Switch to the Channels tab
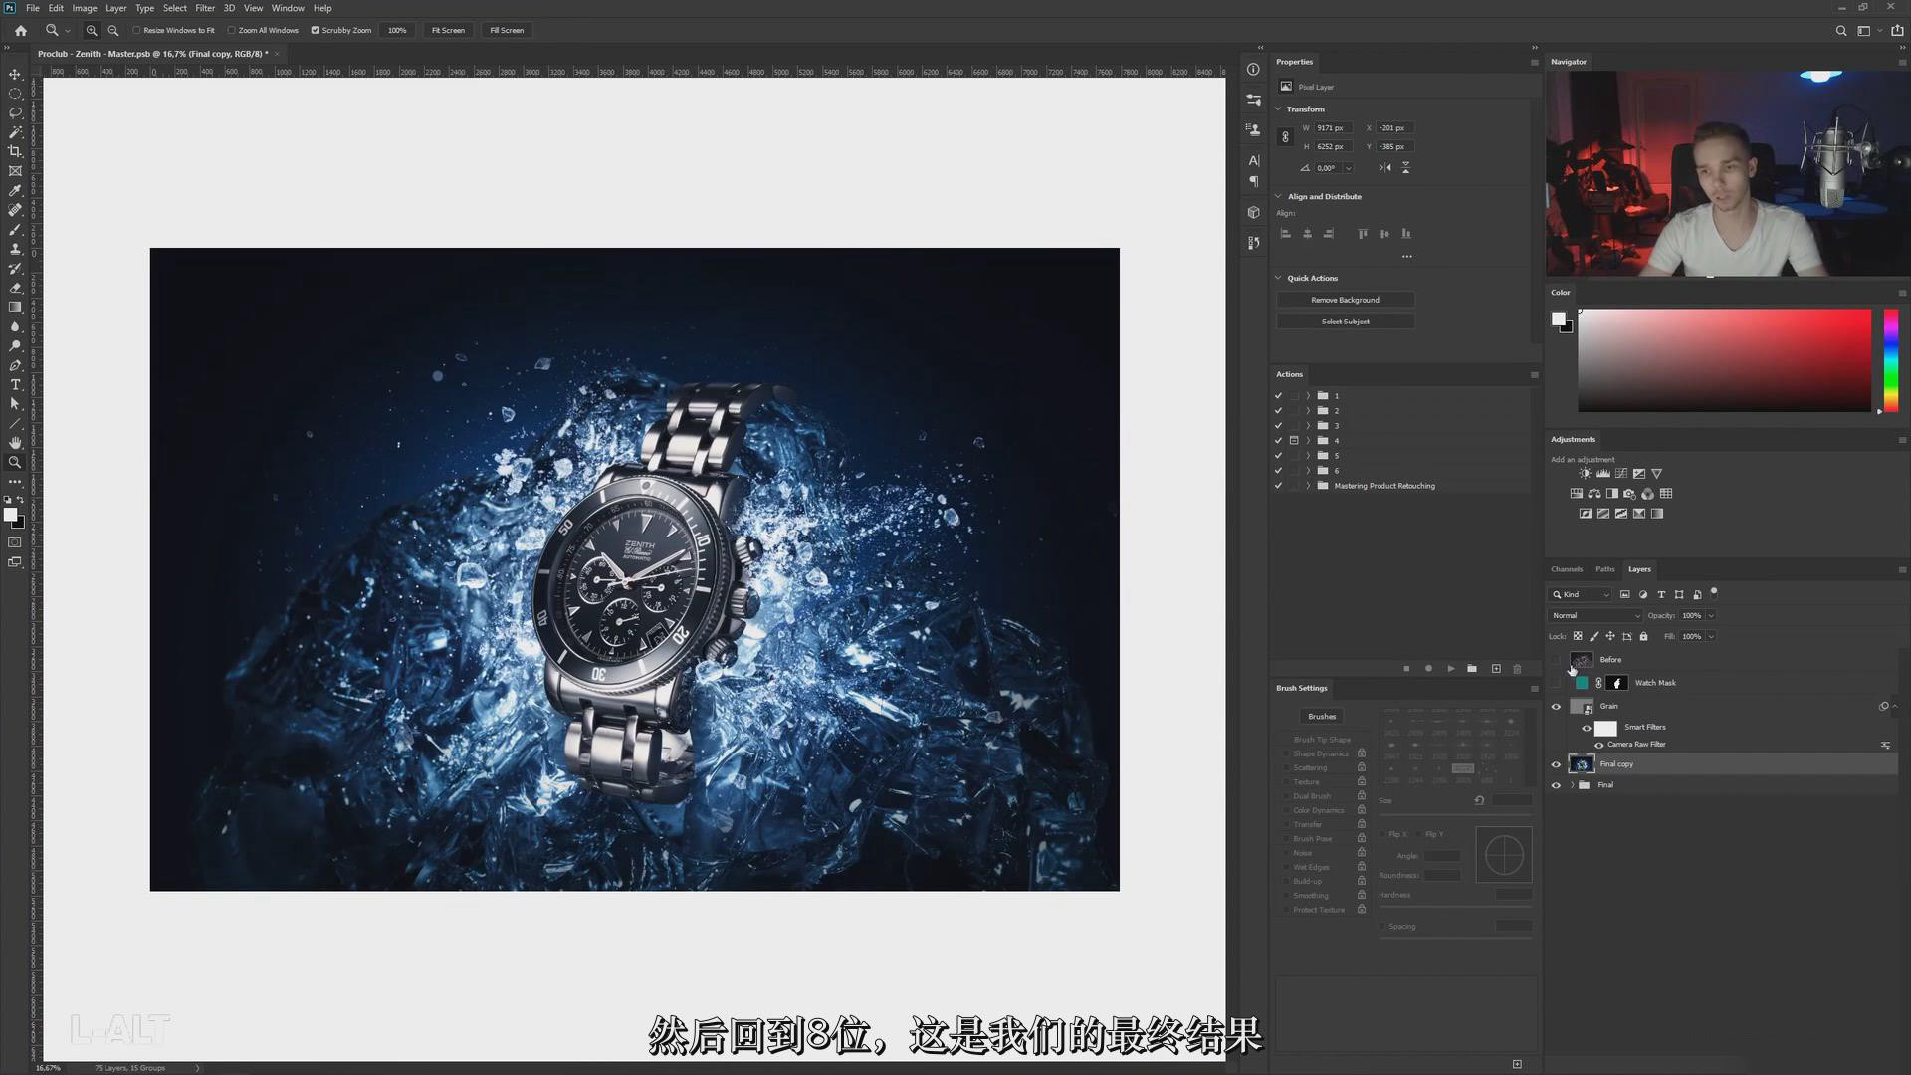This screenshot has width=1911, height=1075. click(1566, 568)
